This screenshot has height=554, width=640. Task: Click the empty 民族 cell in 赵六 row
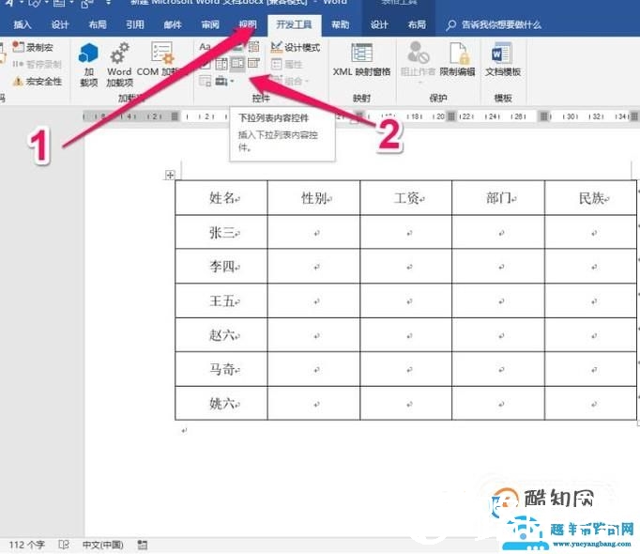pos(590,335)
